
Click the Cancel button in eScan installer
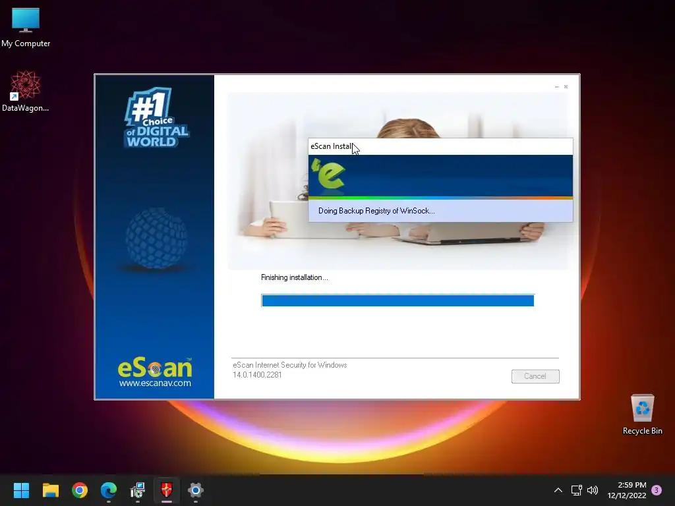click(x=535, y=376)
